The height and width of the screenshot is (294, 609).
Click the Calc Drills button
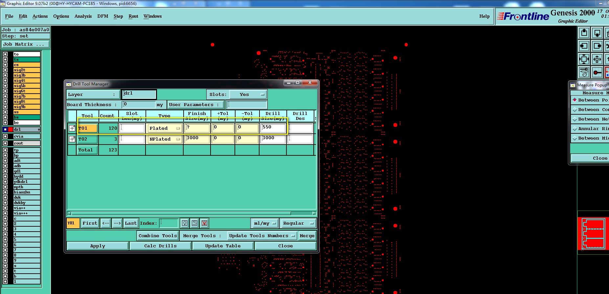[x=160, y=246]
